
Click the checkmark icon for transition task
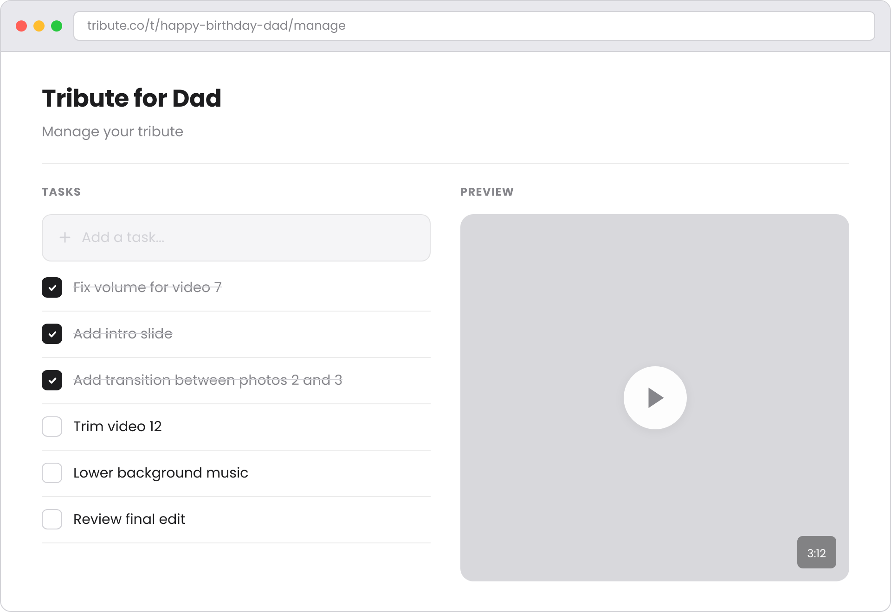click(52, 380)
